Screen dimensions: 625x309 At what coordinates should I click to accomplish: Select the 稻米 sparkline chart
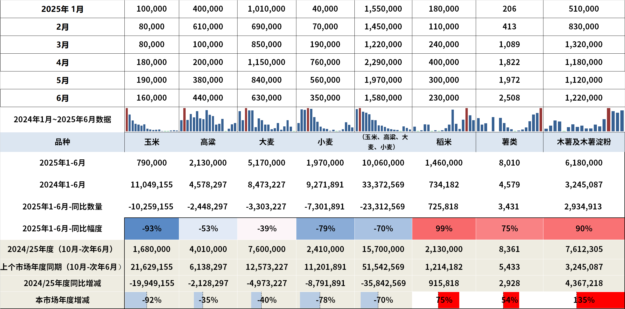[444, 120]
